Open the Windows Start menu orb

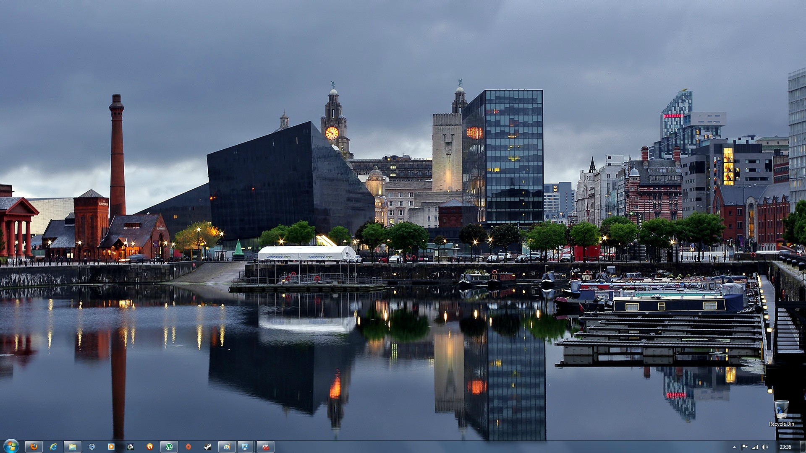tap(11, 446)
